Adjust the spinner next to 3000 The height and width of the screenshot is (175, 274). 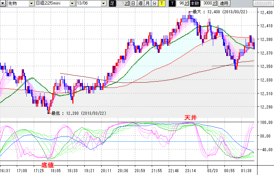click(x=215, y=3)
